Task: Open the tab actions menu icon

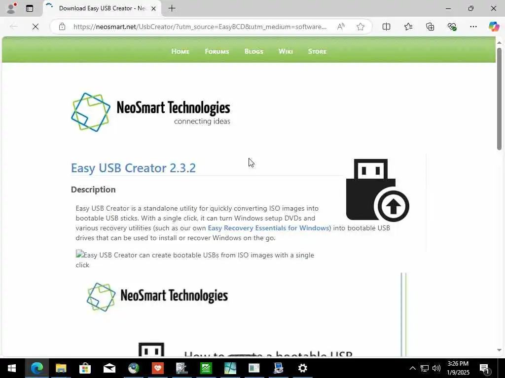Action: 30,8
